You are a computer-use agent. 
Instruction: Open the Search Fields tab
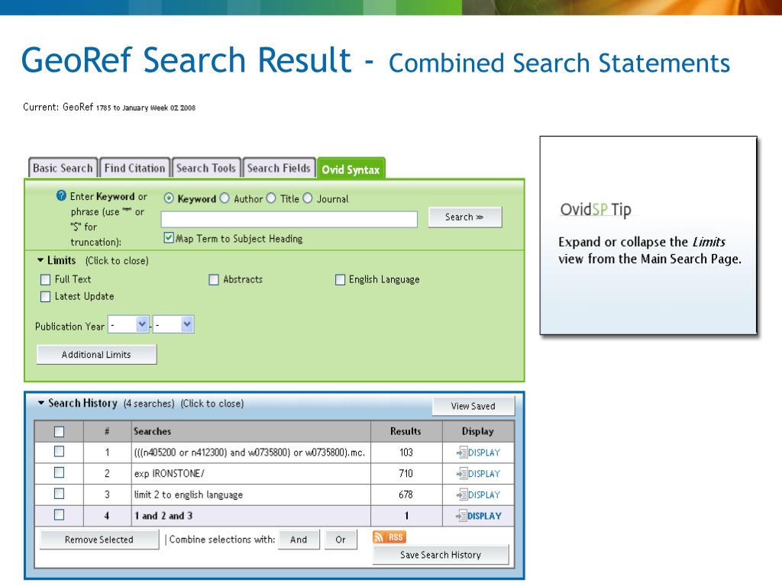(279, 168)
